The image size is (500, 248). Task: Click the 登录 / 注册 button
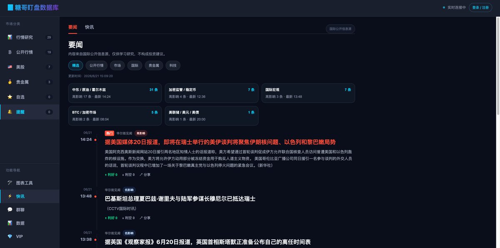tap(480, 7)
